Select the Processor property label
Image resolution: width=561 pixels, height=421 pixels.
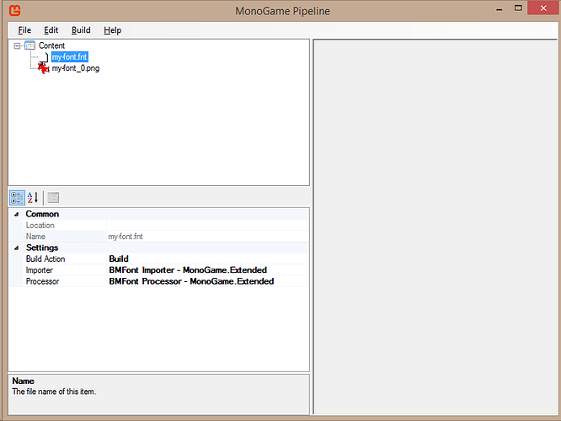click(x=42, y=281)
